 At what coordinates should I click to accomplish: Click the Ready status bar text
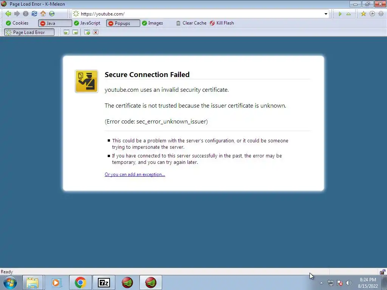7,272
